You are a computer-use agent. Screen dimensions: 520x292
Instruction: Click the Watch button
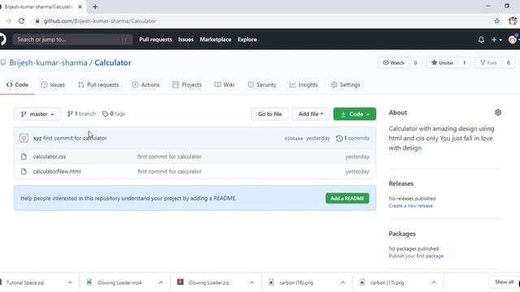click(x=393, y=63)
